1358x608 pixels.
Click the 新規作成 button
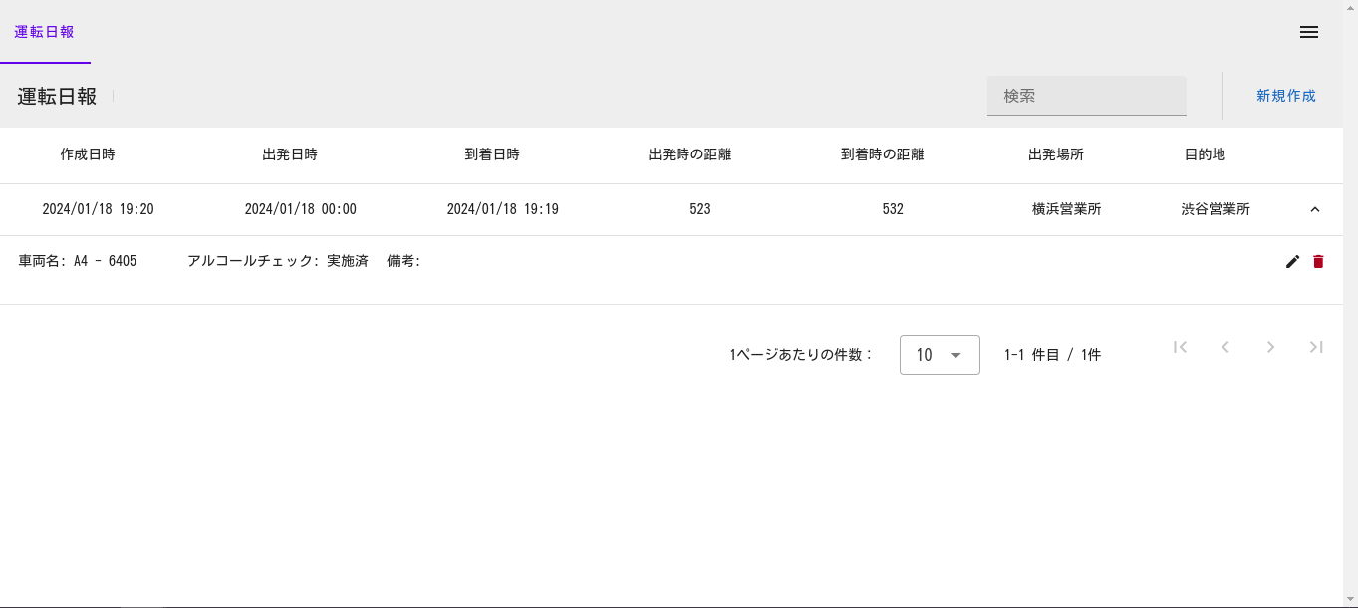click(1285, 96)
